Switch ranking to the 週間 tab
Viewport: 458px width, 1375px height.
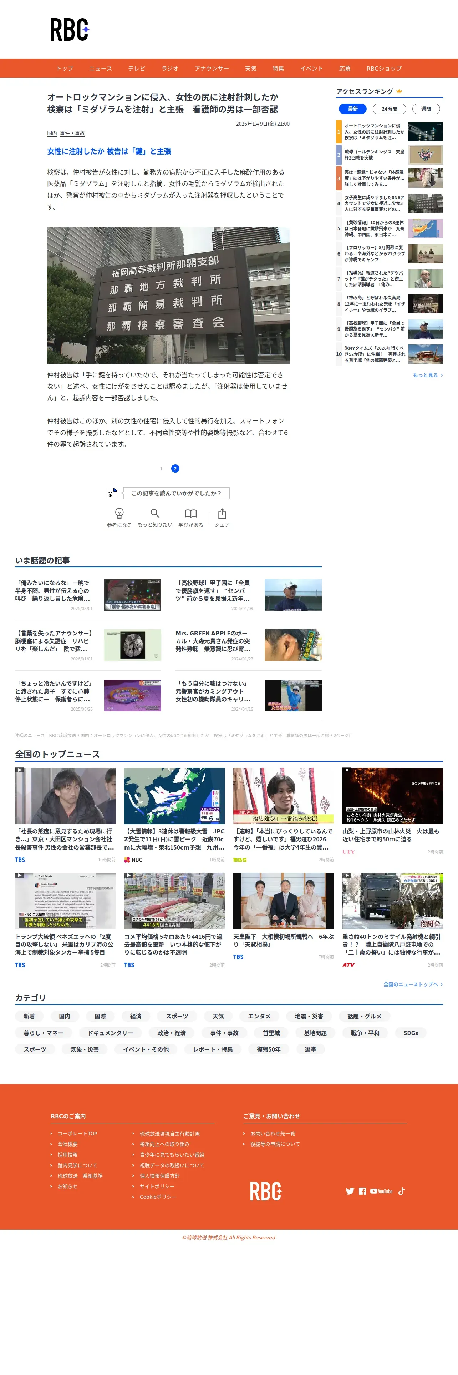point(426,109)
